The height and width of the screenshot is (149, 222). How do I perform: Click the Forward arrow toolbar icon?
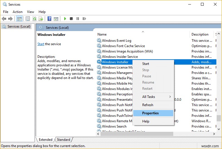pyautogui.click(x=10, y=19)
